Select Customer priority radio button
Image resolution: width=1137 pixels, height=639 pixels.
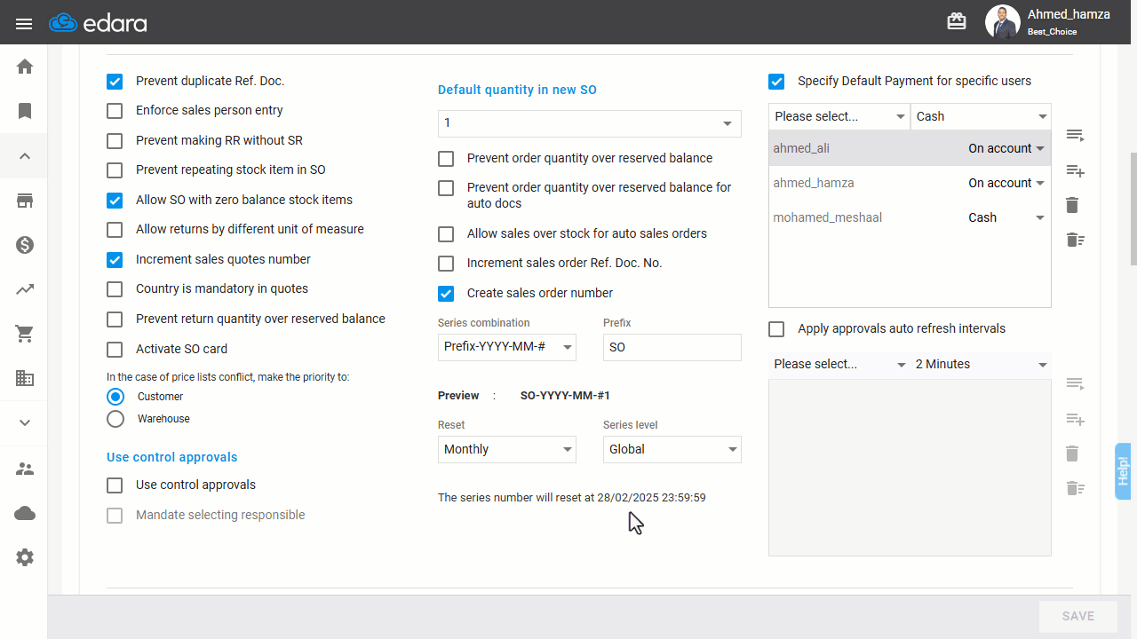tap(115, 397)
